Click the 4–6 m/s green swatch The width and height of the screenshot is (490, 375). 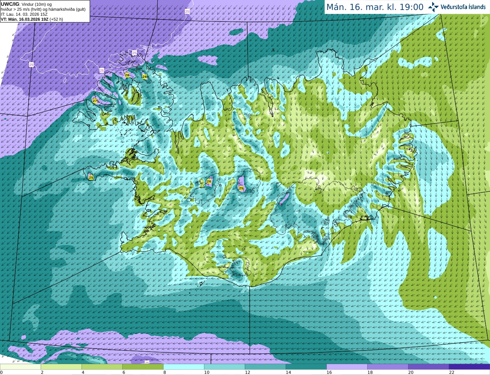[x=102, y=367]
